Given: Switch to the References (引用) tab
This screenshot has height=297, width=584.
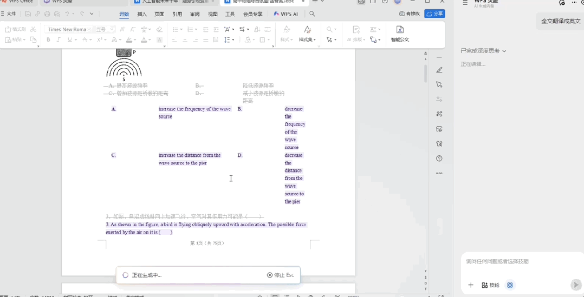Looking at the screenshot, I should tap(177, 14).
